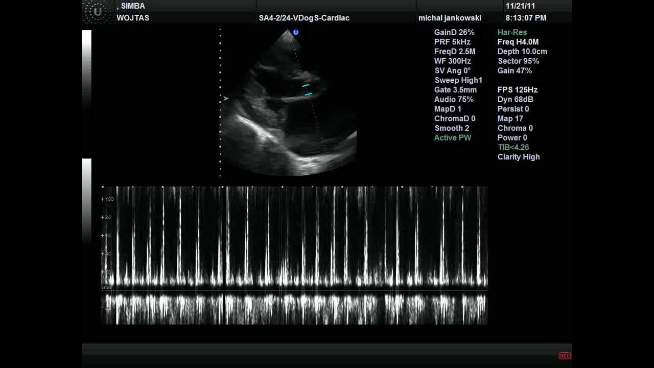Click the 2D sector ultrasound image
Image resolution: width=654 pixels, height=368 pixels.
(x=288, y=102)
